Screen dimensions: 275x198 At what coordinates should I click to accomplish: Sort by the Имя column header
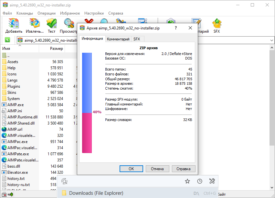[x=20, y=49]
